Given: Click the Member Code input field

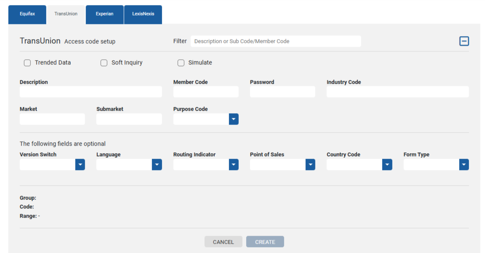Looking at the screenshot, I should coord(206,92).
